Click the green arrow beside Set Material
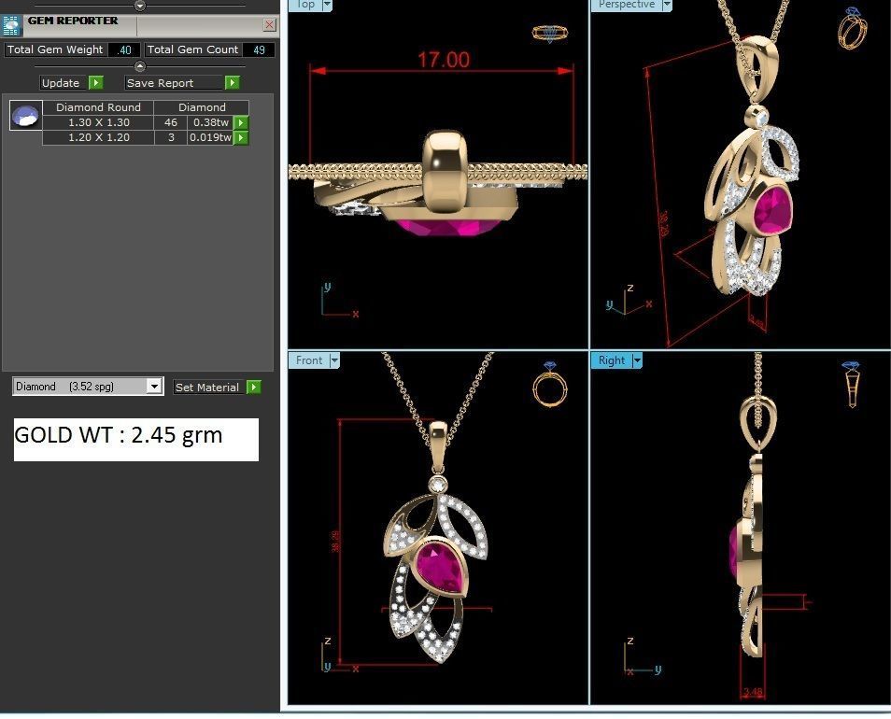The width and height of the screenshot is (891, 719). [x=254, y=388]
